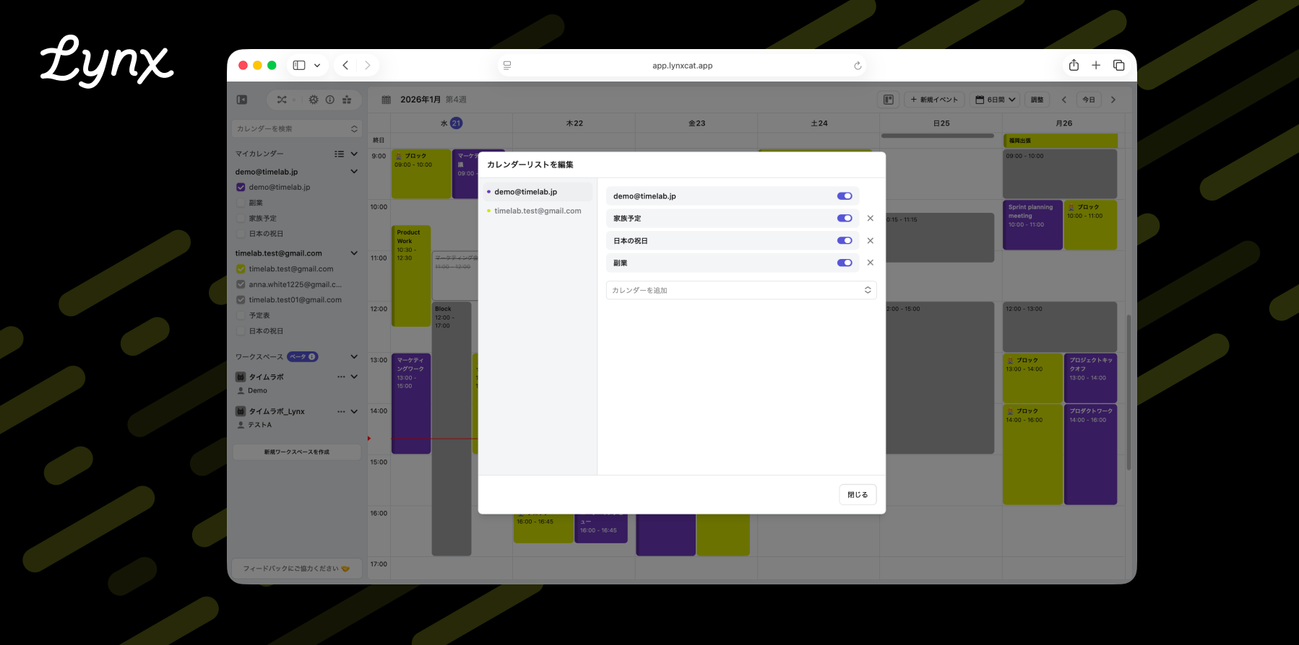Reload the page with the refresh icon
This screenshot has width=1299, height=645.
858,66
